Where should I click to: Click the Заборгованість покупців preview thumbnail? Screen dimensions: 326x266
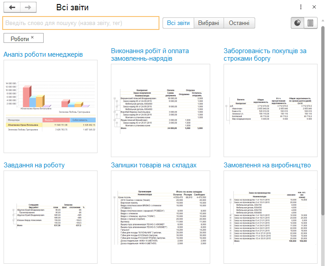click(x=270, y=110)
